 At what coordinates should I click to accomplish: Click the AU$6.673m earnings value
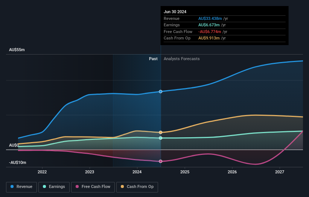(209, 25)
